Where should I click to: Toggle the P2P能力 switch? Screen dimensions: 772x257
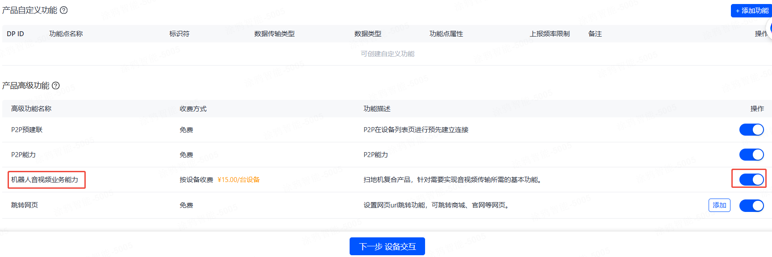[x=751, y=155]
